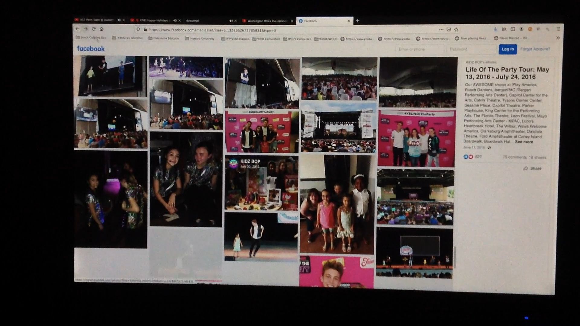Open the Howard University bookmark folder
580x326 pixels.
(x=200, y=39)
